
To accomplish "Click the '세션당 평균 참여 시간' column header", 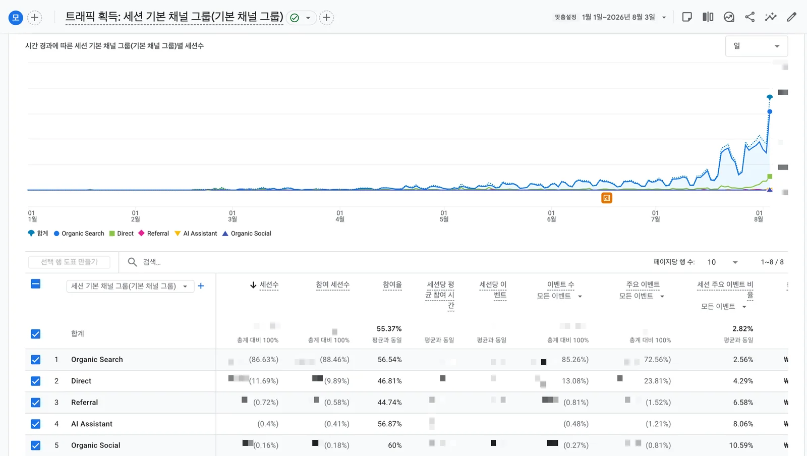I will pos(440,295).
